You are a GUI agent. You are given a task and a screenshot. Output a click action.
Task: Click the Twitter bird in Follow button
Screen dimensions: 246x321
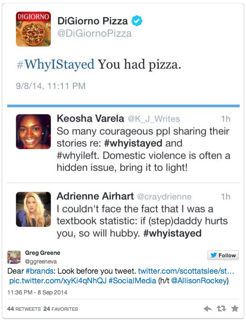click(214, 255)
